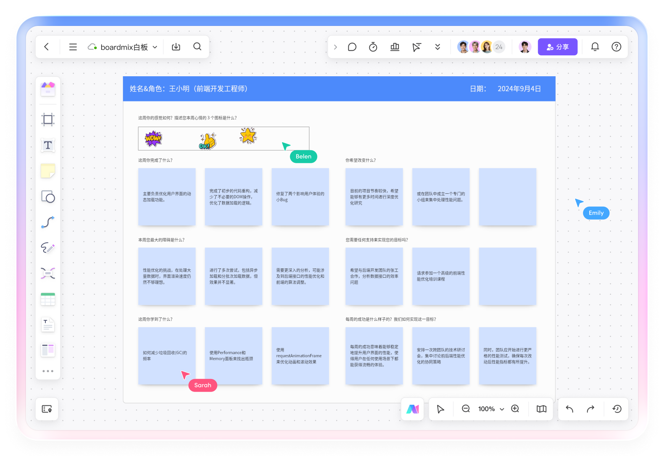The image size is (664, 456).
Task: Insert a table from sidebar
Action: (48, 299)
